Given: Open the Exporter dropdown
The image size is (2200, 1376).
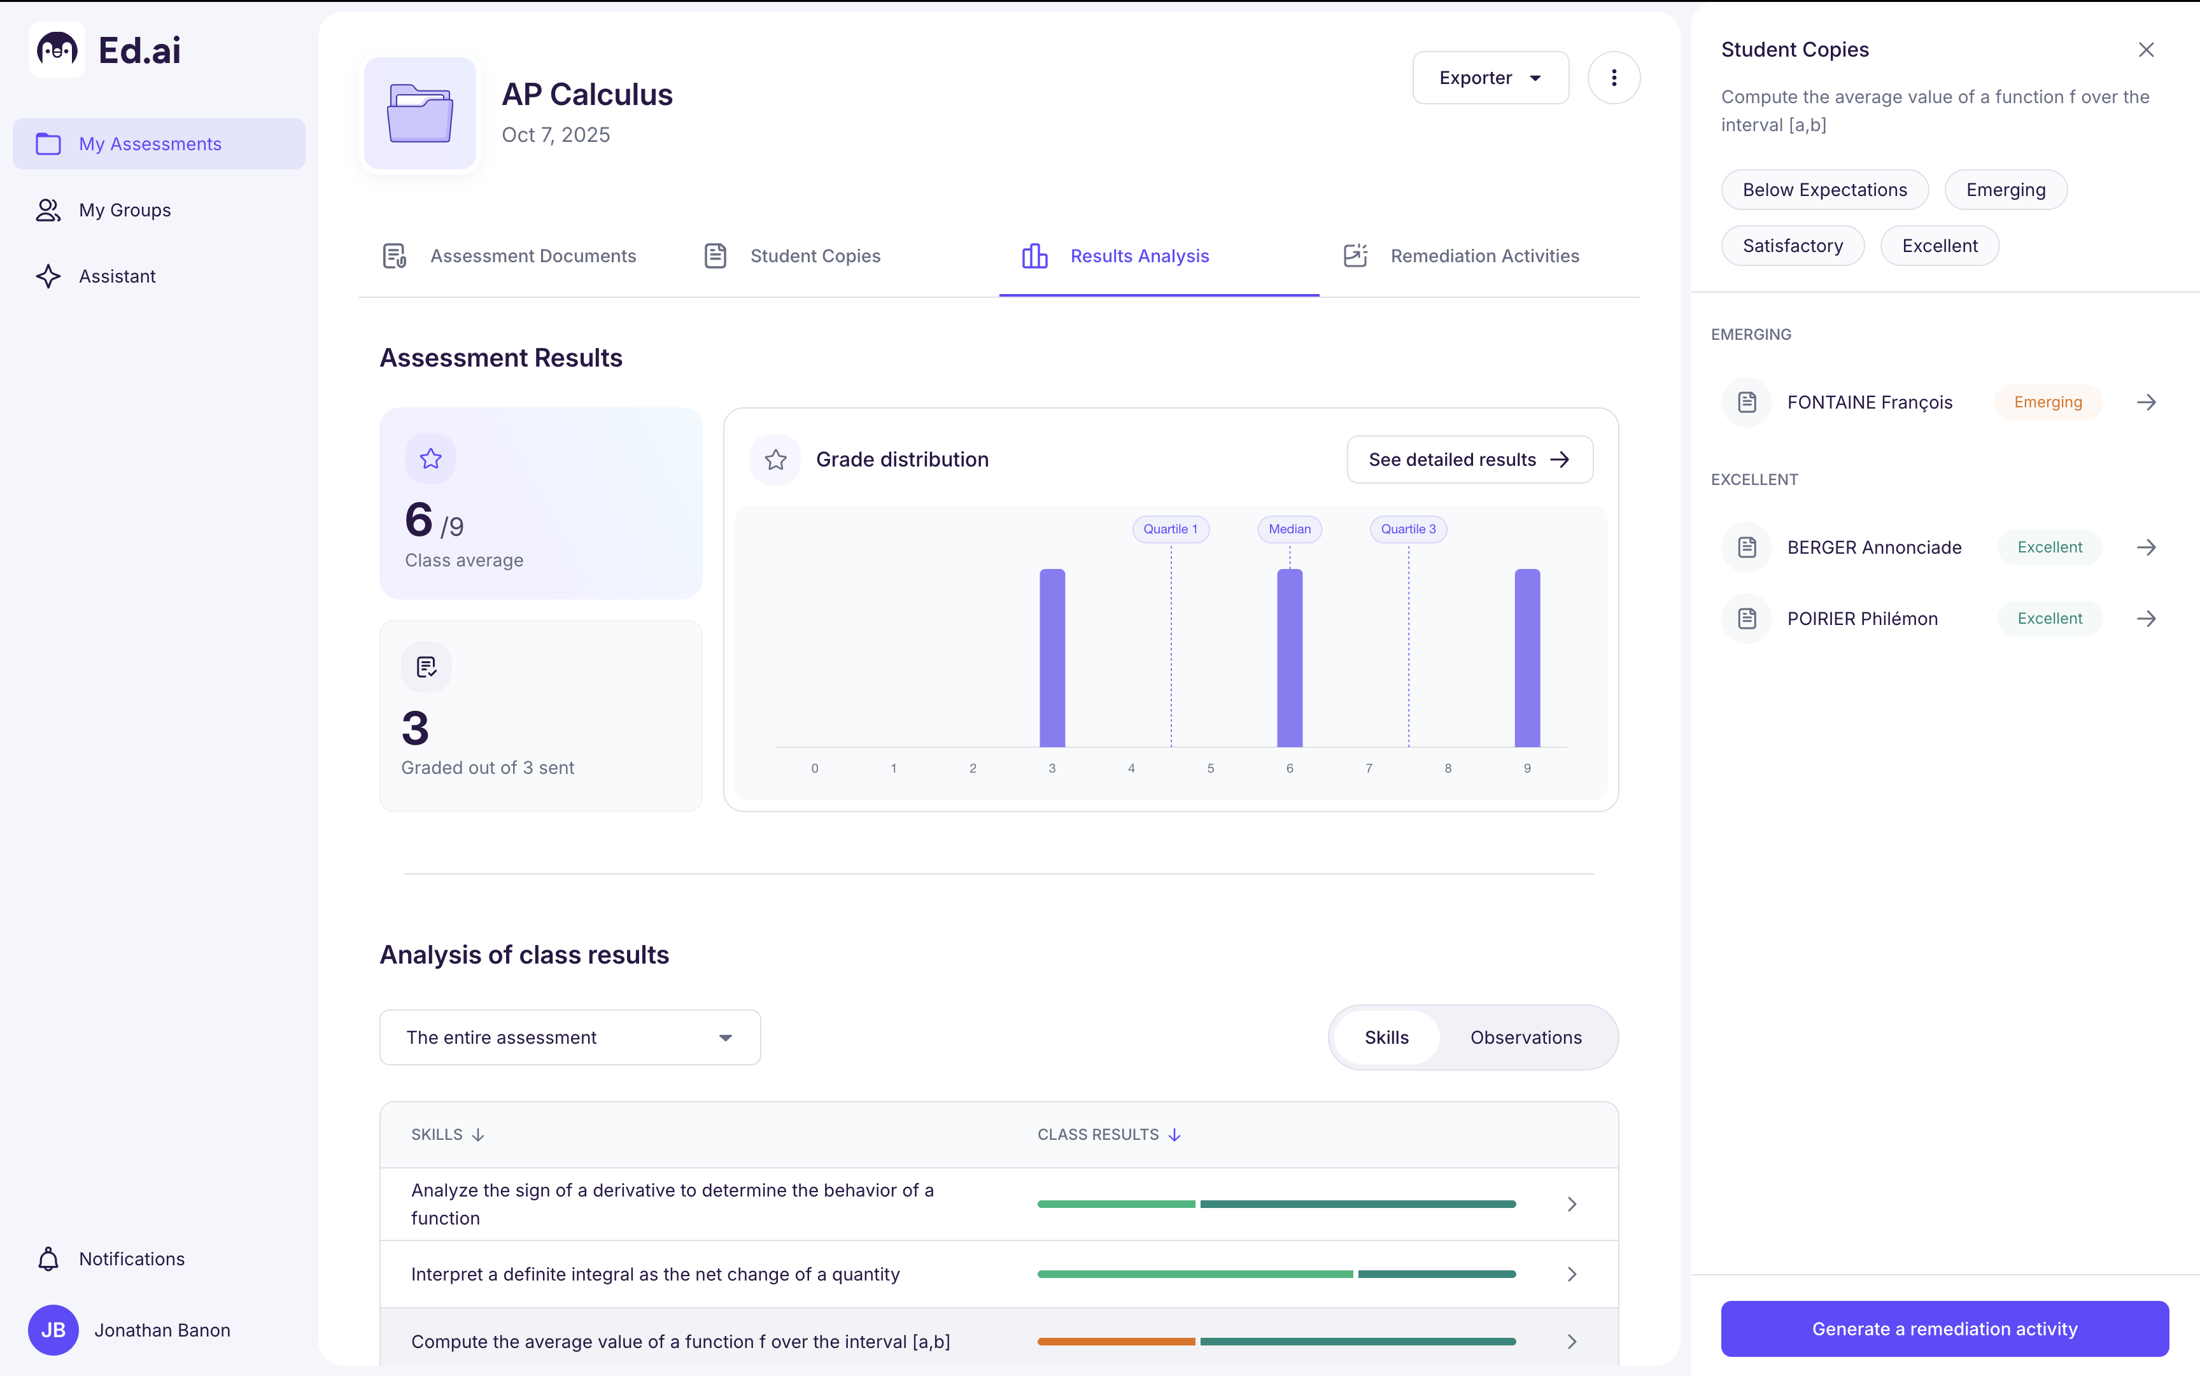Looking at the screenshot, I should 1489,78.
